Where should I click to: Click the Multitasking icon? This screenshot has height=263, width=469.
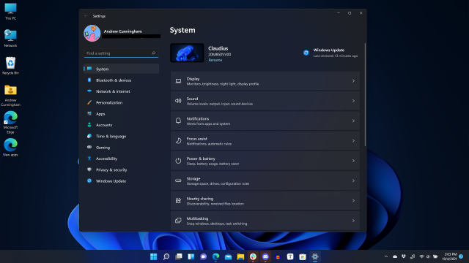pyautogui.click(x=178, y=221)
